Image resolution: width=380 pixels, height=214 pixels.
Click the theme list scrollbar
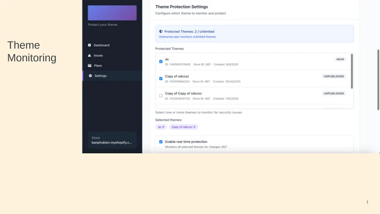click(x=351, y=71)
